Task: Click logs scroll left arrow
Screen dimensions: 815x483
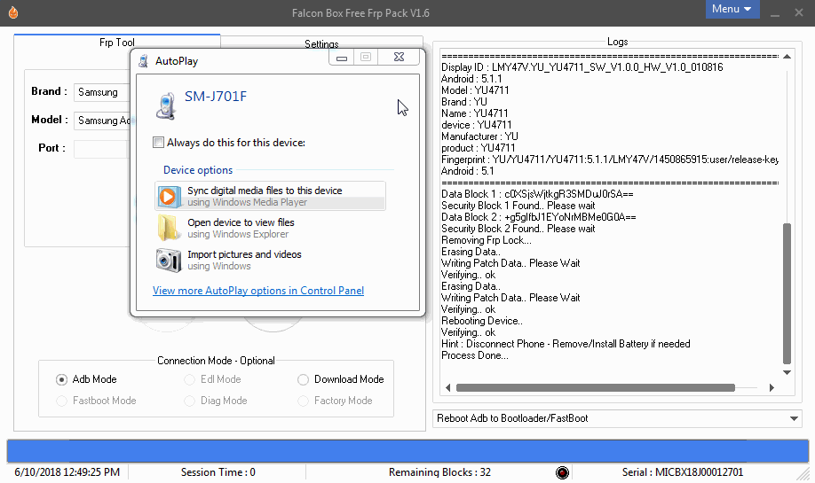Action: tap(448, 387)
